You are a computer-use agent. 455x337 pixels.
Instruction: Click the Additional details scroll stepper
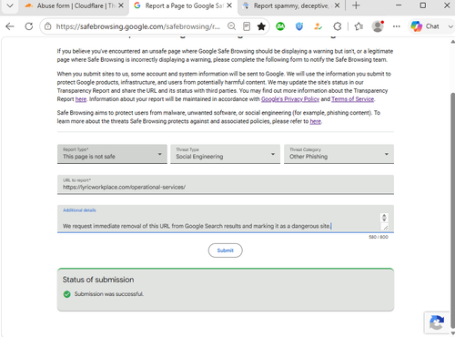384,218
